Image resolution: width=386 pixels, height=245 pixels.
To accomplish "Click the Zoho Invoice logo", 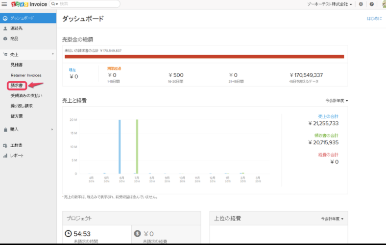I will point(29,4).
